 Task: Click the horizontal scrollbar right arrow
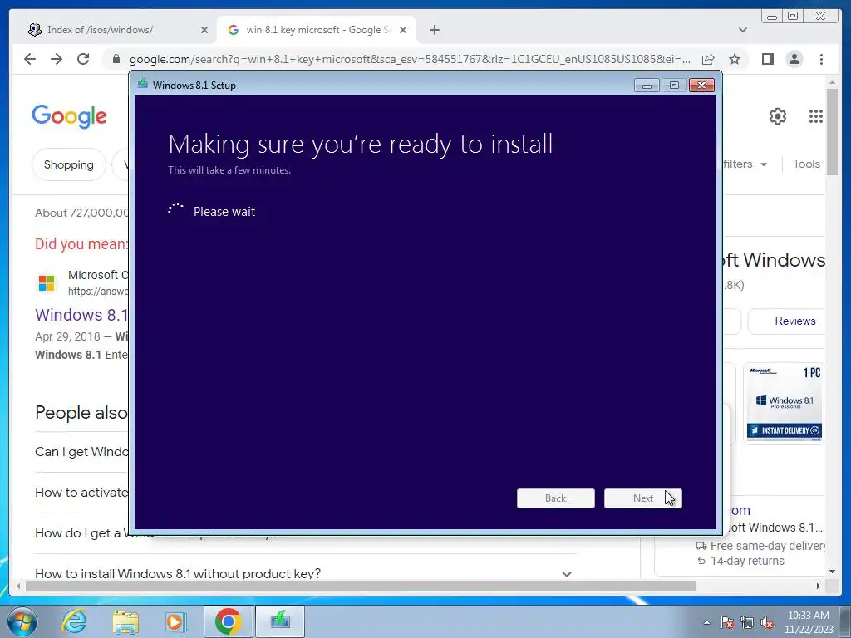[819, 586]
